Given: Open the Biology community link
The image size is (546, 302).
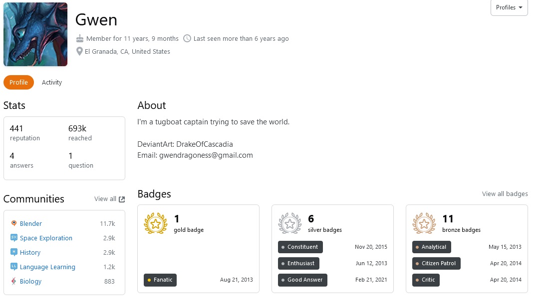Looking at the screenshot, I should (30, 281).
